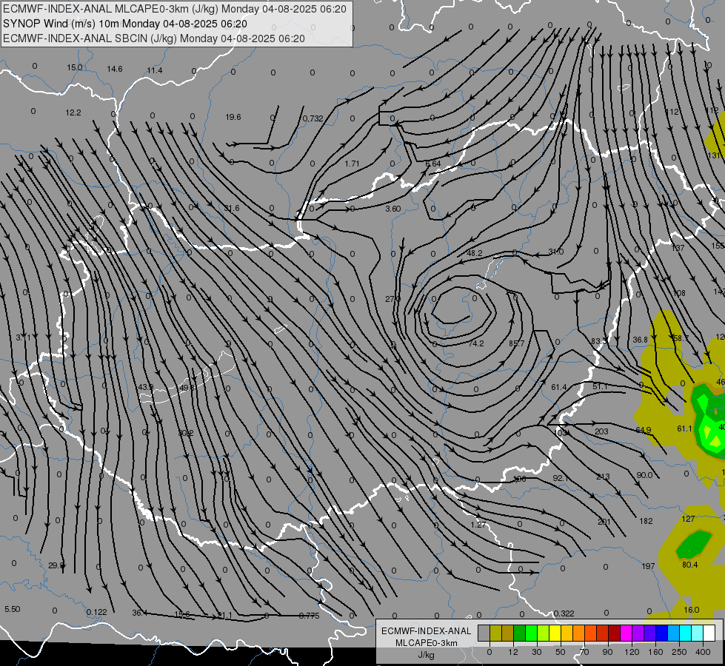Click the map value '11.4'
The height and width of the screenshot is (666, 725).
(155, 70)
